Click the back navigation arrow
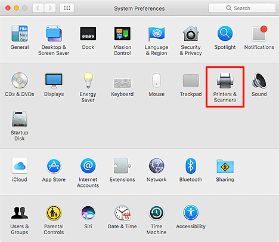The height and width of the screenshot is (242, 279). point(38,8)
